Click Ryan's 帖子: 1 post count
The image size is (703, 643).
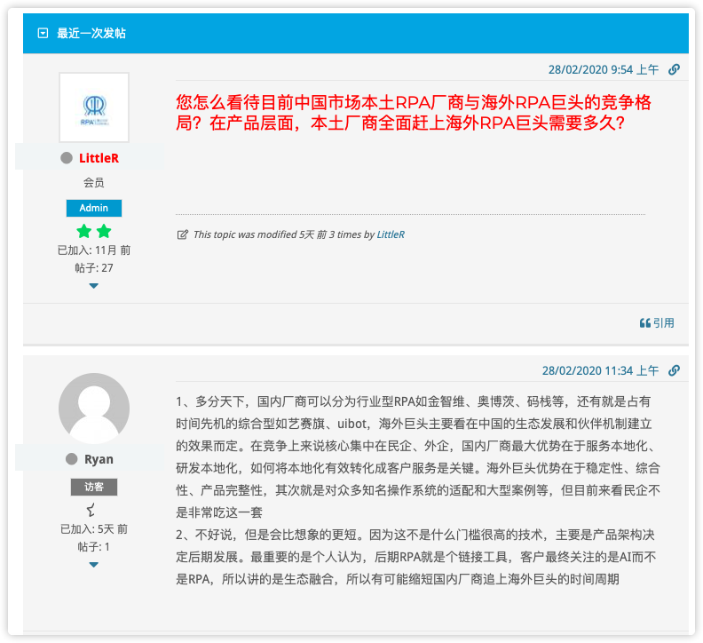click(x=94, y=547)
